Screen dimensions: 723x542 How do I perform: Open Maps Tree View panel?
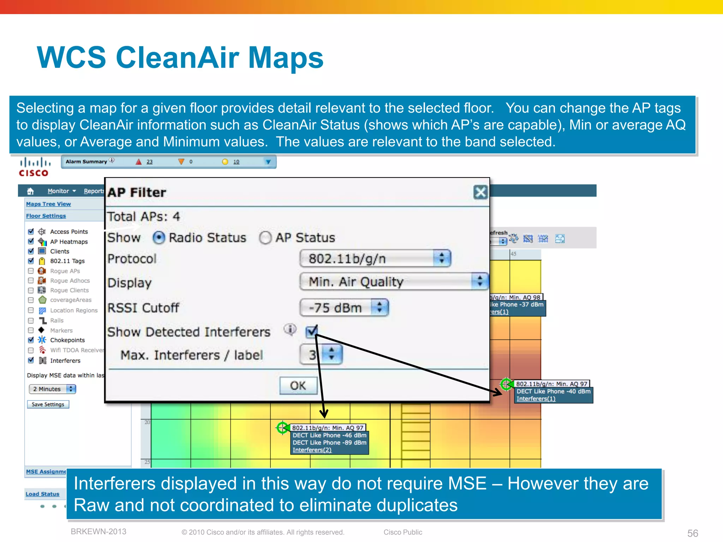click(48, 204)
